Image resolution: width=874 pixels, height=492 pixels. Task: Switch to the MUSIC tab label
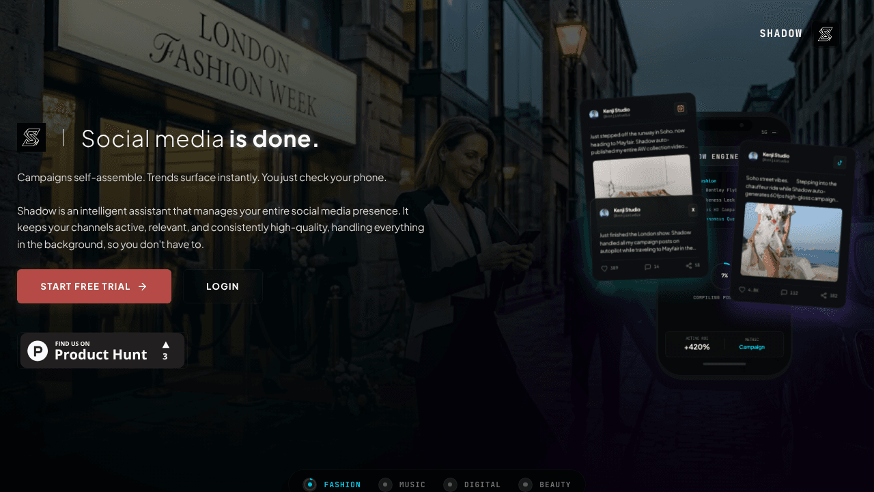coord(412,484)
